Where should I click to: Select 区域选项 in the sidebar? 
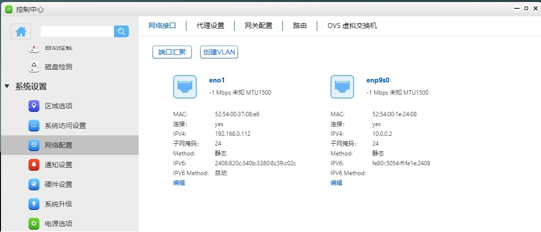59,106
